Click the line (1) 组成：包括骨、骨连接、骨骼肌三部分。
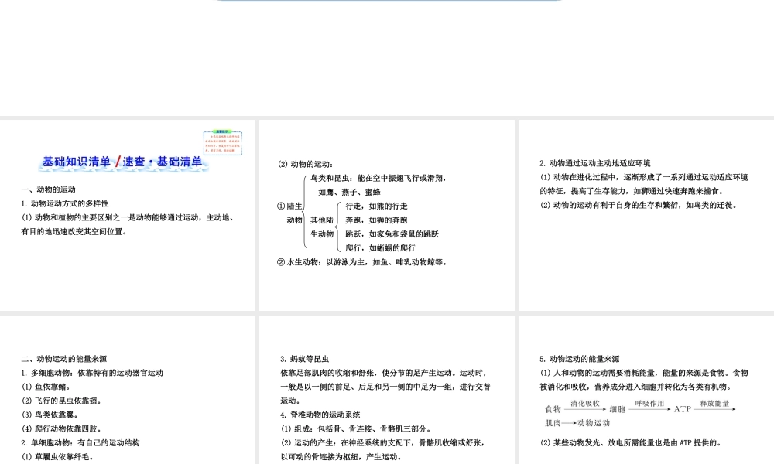 pos(356,429)
